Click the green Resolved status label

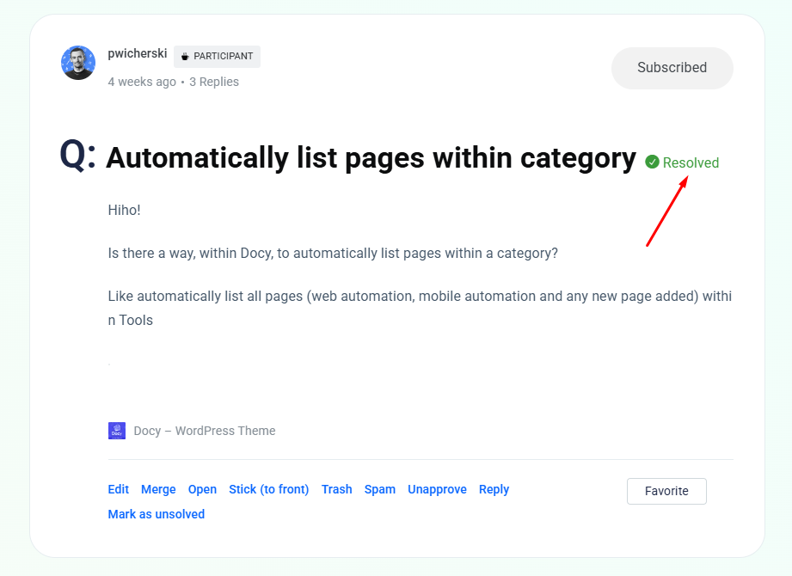691,162
